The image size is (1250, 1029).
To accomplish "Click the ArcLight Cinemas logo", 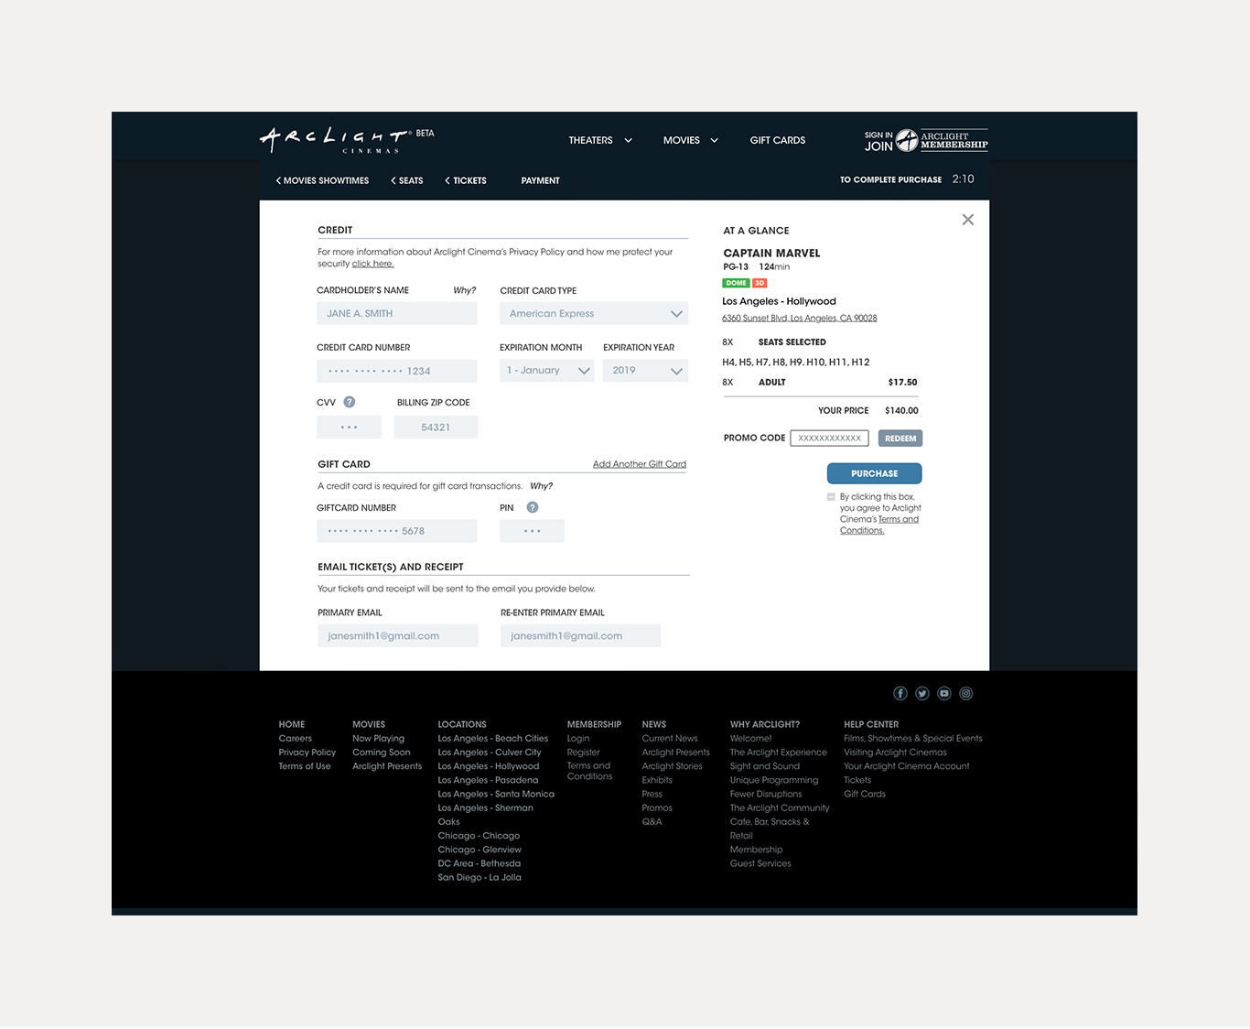I will pos(335,139).
